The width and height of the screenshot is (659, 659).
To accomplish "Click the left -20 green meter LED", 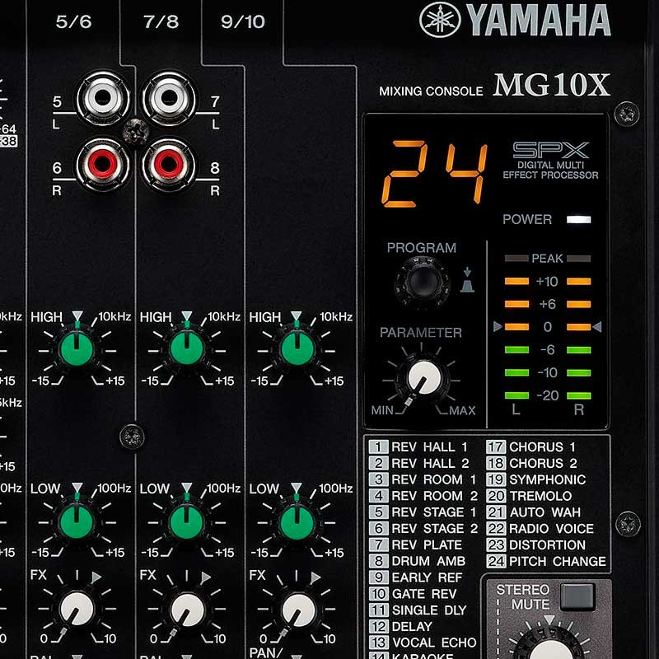I will click(516, 395).
